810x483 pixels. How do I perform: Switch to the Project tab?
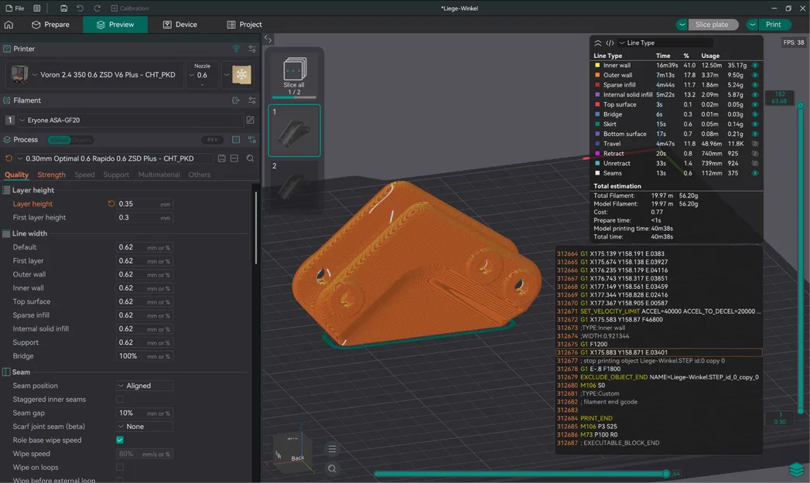(x=244, y=24)
